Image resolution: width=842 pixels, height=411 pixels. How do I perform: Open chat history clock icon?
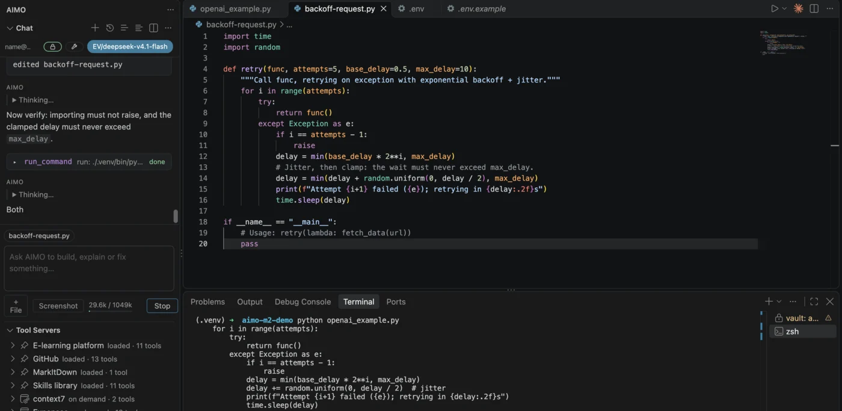point(110,28)
